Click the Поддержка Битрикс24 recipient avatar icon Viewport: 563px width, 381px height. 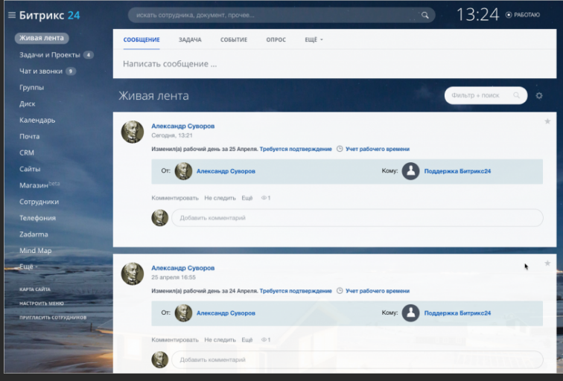point(410,171)
